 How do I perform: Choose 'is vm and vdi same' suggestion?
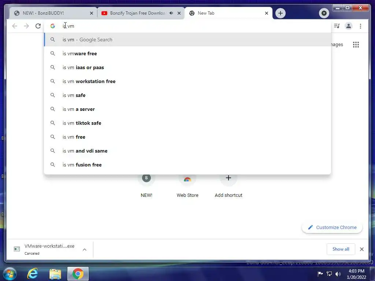point(187,151)
